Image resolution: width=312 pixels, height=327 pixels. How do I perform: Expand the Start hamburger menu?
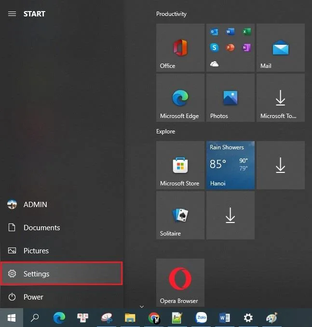pos(12,14)
